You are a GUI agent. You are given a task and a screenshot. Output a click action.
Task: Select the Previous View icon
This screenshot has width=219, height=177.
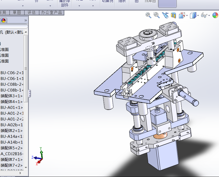[x=165, y=15]
